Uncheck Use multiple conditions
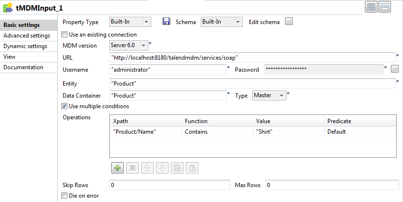 [65, 106]
